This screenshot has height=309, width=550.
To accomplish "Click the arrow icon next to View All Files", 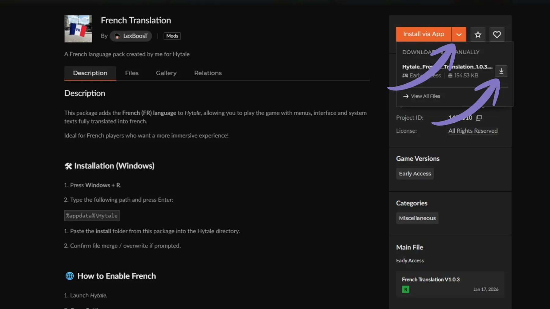I will [x=405, y=96].
